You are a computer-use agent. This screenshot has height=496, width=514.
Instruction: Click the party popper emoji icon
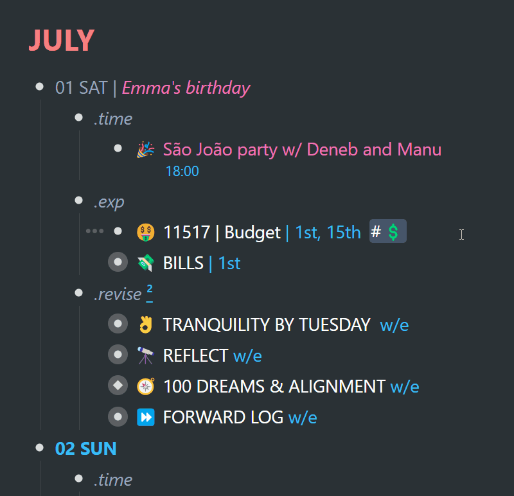[145, 150]
